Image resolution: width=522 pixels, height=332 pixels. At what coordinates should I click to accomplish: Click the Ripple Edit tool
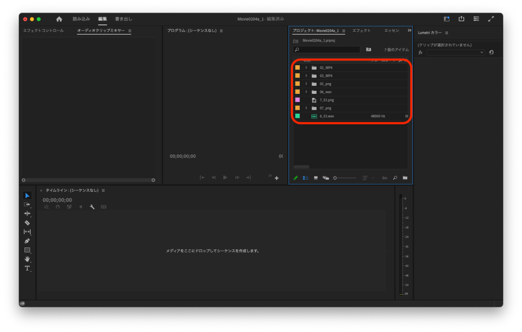27,214
